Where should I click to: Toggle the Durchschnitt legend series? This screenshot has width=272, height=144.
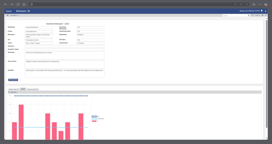click(94, 118)
